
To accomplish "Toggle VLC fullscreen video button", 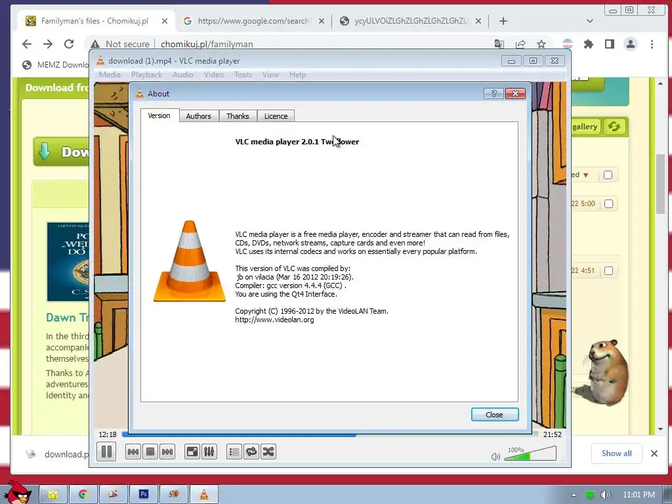I will (192, 451).
